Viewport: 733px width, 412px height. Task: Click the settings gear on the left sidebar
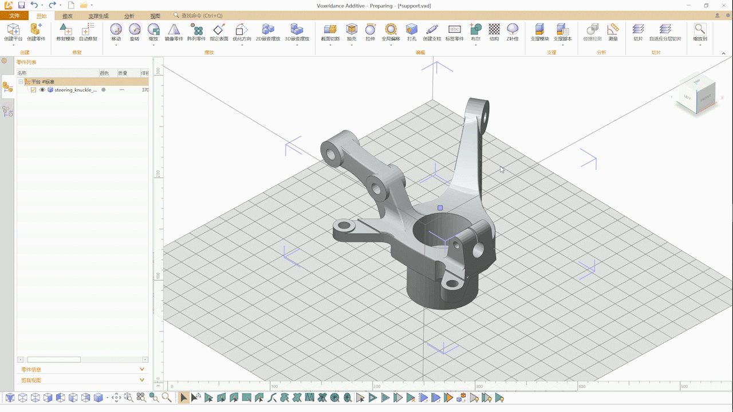(4, 61)
